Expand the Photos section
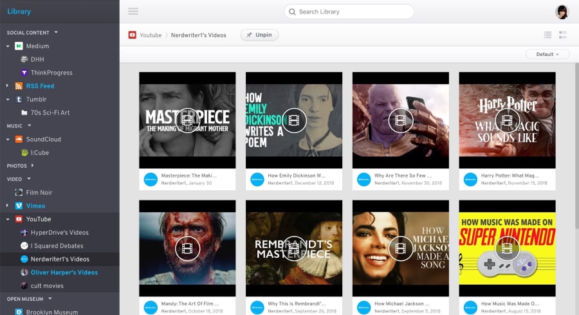 (33, 166)
